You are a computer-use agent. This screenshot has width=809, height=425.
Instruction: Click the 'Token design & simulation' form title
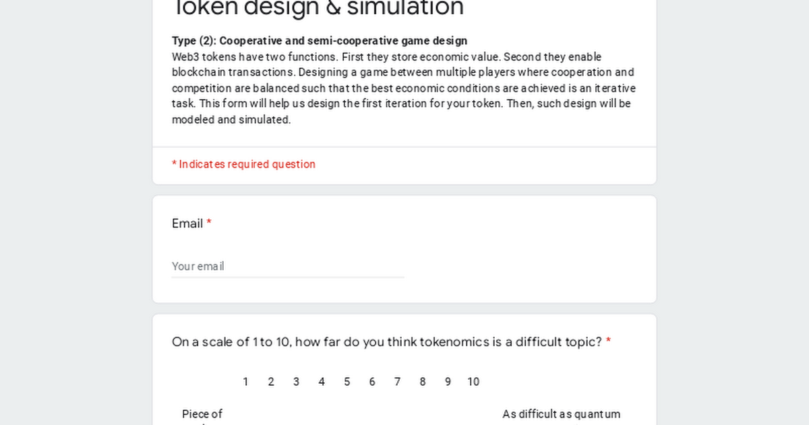(x=318, y=8)
